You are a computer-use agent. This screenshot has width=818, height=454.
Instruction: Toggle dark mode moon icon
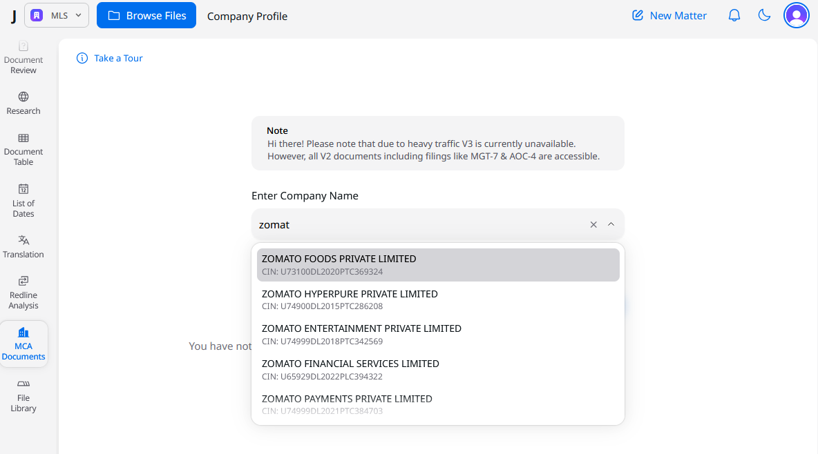click(x=764, y=15)
